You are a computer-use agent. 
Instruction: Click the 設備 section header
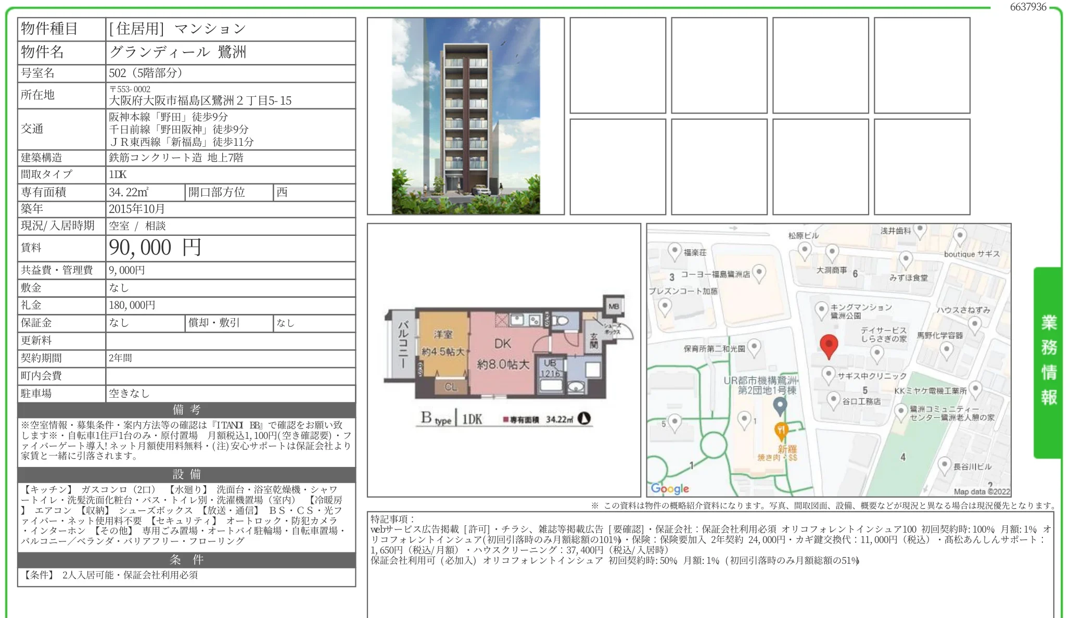click(x=186, y=474)
